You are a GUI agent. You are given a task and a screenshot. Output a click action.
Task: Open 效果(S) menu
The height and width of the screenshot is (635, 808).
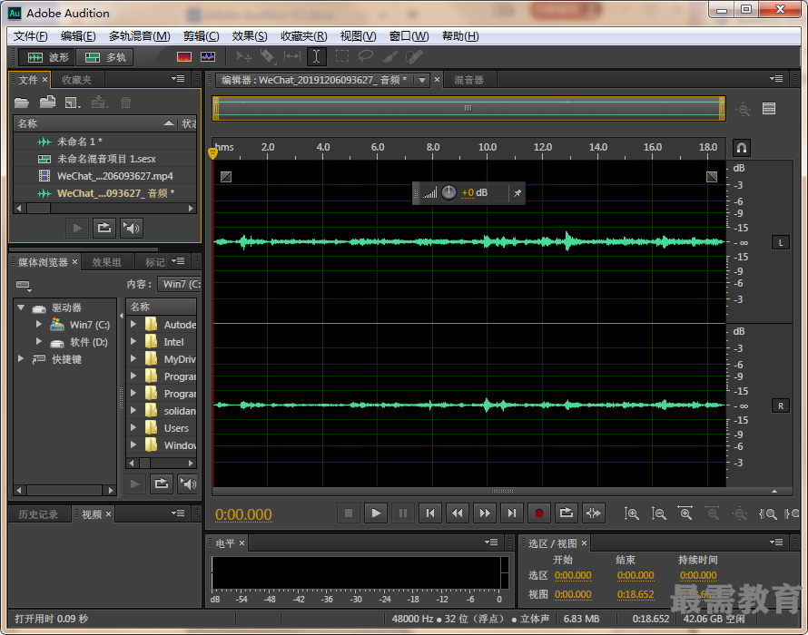pyautogui.click(x=250, y=36)
